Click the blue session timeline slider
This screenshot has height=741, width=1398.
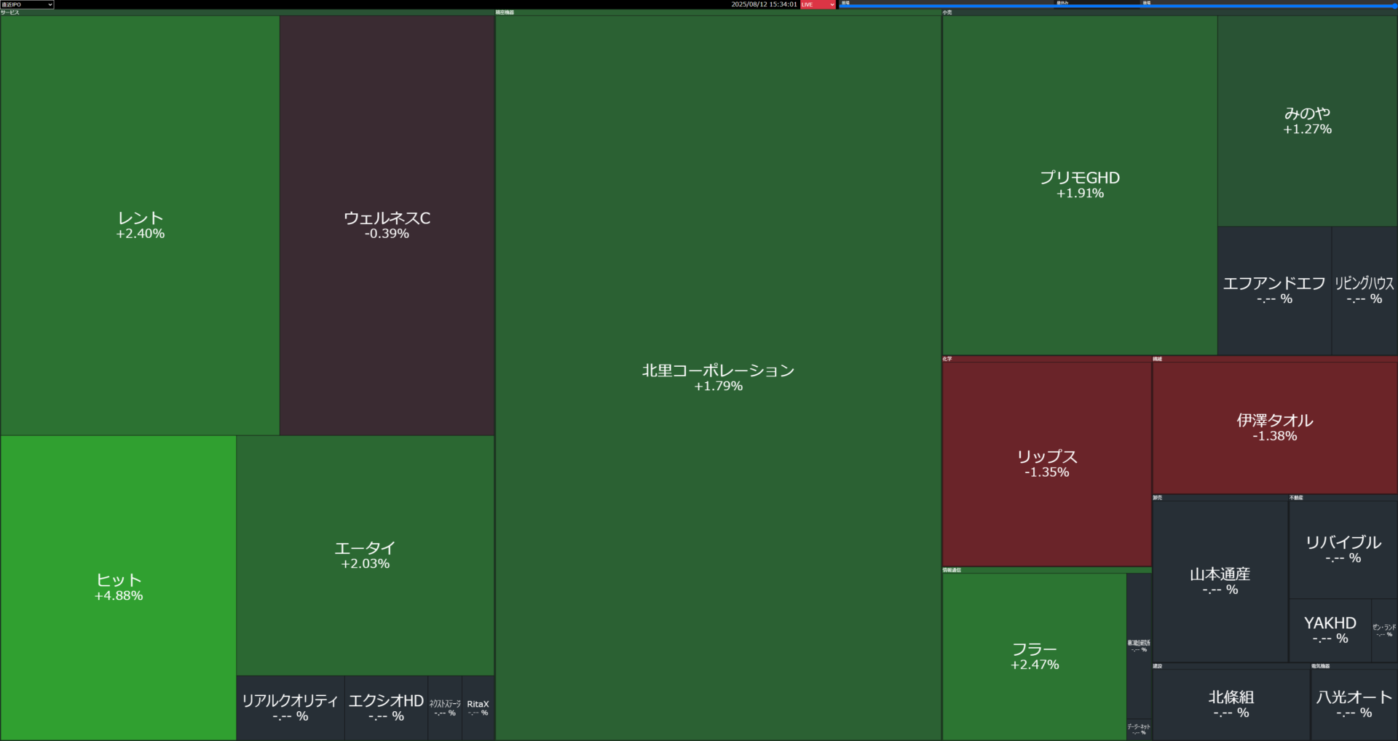pyautogui.click(x=1118, y=6)
